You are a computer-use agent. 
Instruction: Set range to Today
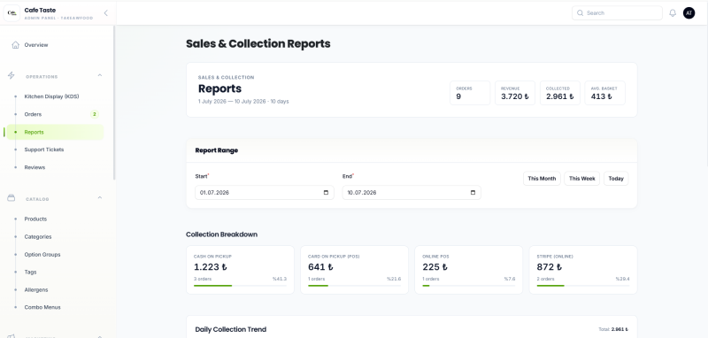coord(616,178)
